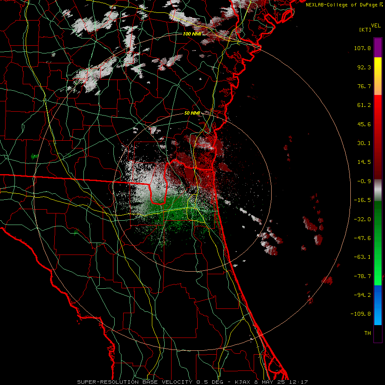The width and height of the screenshot is (385, 385).
Task: Click the 92.3 value on velocity scale
Action: coord(364,67)
